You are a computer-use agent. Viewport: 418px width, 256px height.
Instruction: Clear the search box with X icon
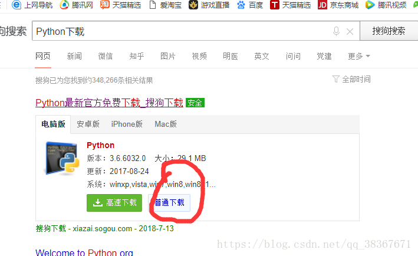(x=350, y=32)
